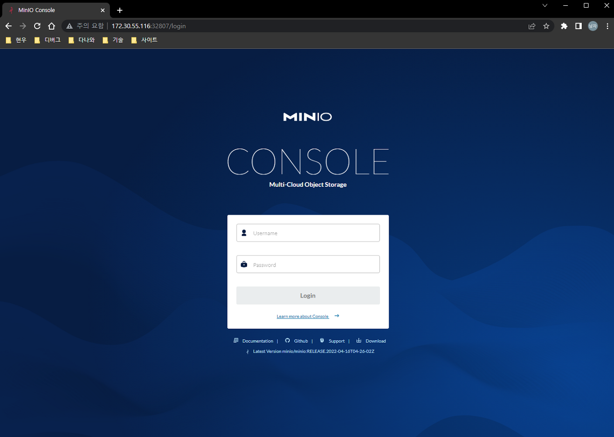This screenshot has width=614, height=437.
Task: Click the MINIO logo
Action: (x=307, y=116)
